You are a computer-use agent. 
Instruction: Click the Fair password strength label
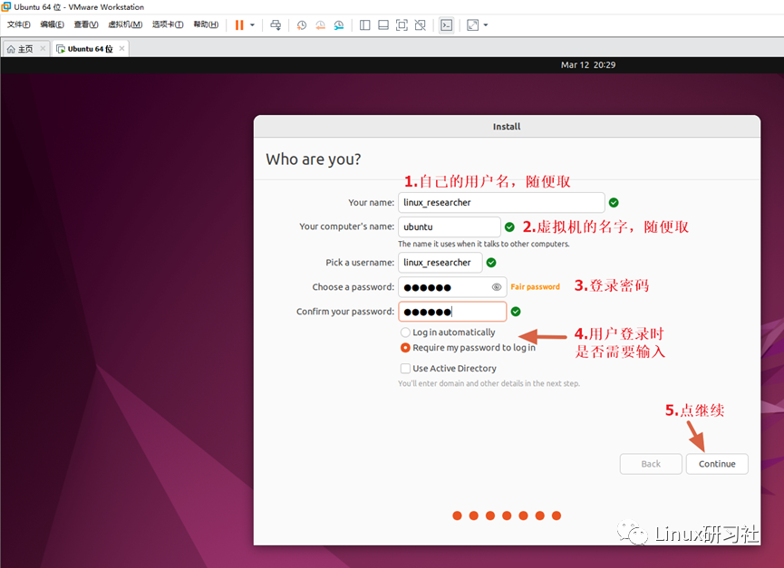point(535,287)
